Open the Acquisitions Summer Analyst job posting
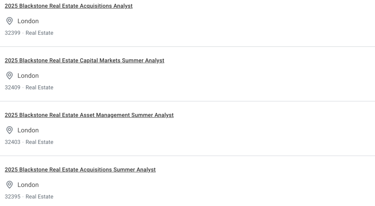 80,170
